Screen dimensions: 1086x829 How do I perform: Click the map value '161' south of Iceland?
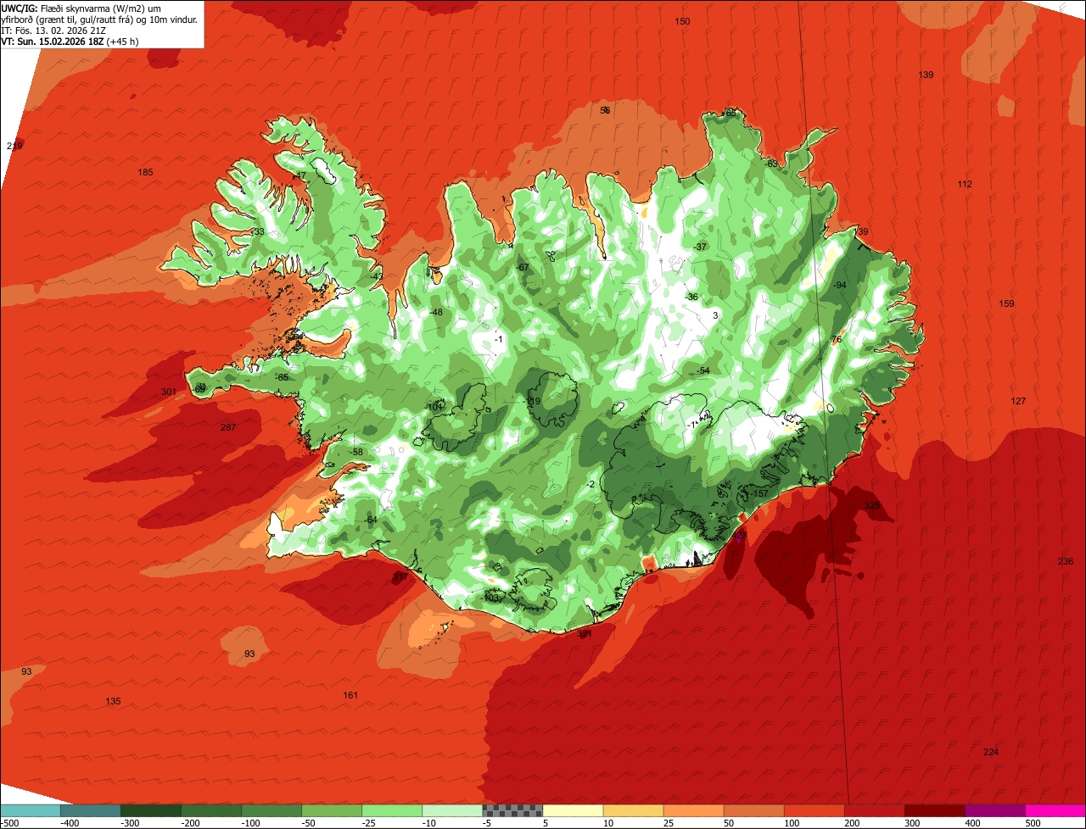point(350,696)
